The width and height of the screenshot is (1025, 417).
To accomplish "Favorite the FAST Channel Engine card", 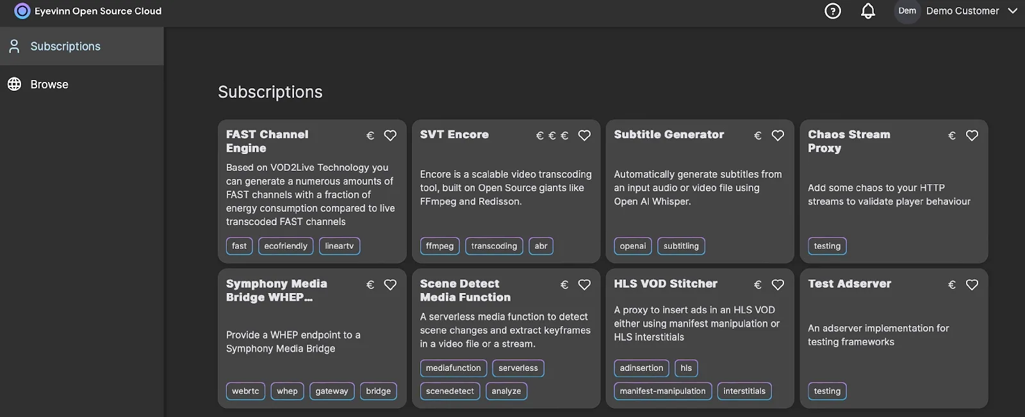I will point(390,136).
